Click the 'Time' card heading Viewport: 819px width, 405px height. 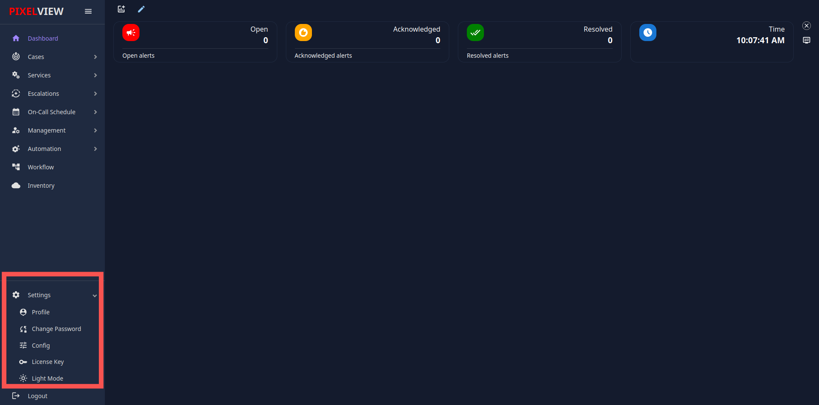point(777,29)
